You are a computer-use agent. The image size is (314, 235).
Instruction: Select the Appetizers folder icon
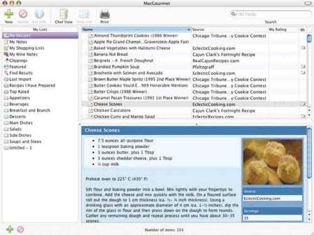[x=6, y=98]
